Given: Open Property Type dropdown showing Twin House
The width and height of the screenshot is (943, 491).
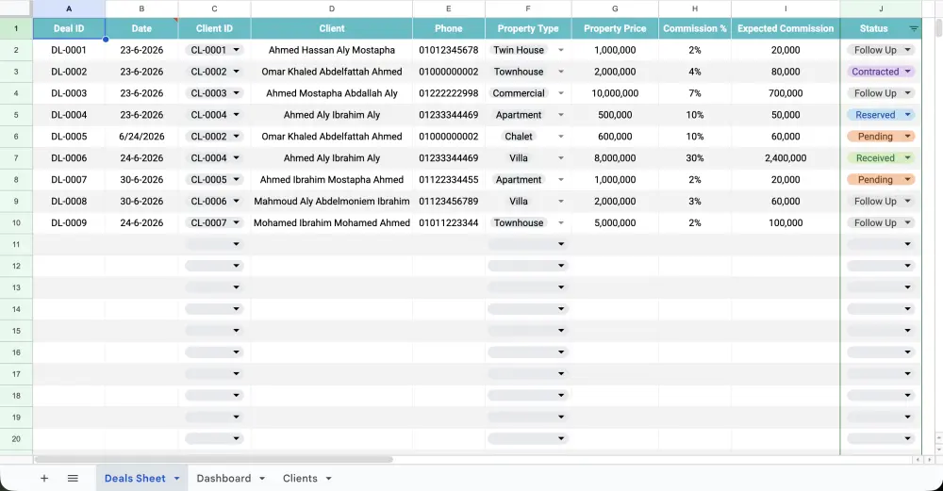Looking at the screenshot, I should pos(561,50).
